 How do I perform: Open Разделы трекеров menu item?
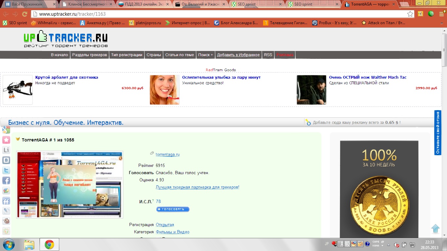click(x=90, y=55)
